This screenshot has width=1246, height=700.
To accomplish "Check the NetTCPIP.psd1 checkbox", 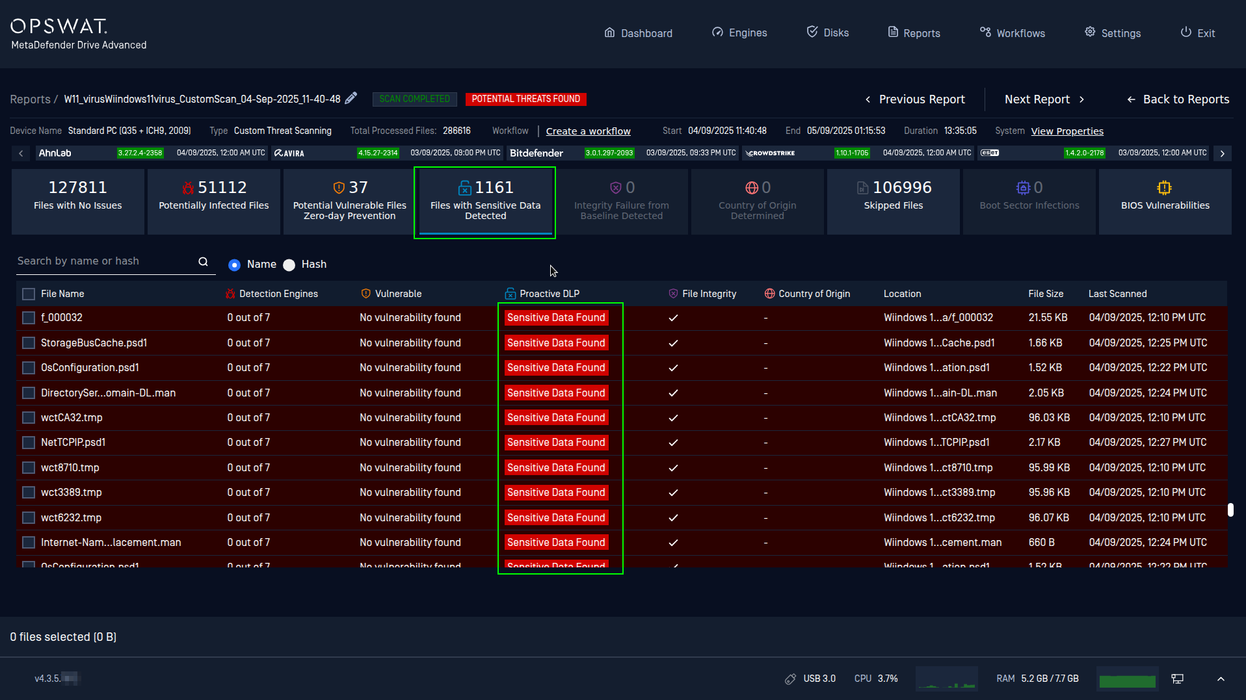I will (x=29, y=443).
